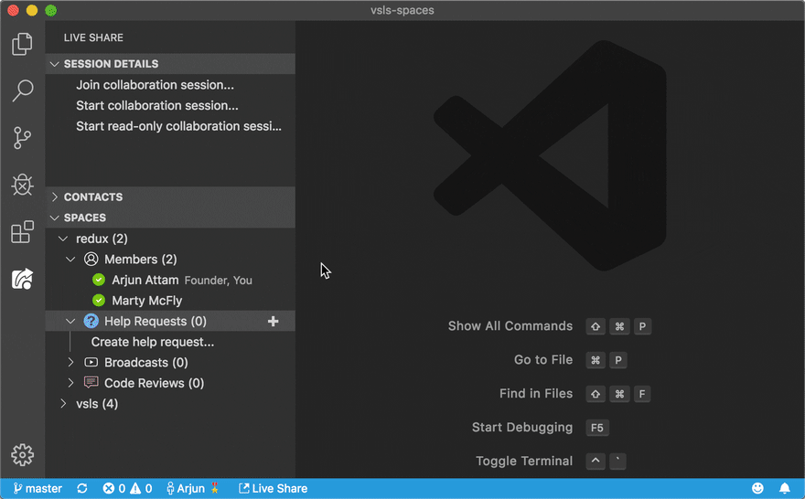Expand the vsls (4) space
The height and width of the screenshot is (499, 805).
click(62, 404)
